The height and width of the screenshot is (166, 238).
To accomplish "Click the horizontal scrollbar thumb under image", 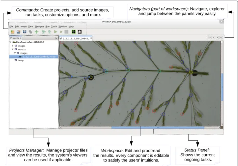I will 158,128.
